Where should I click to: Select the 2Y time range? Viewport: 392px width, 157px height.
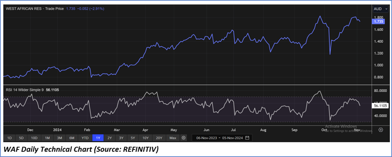click(110, 138)
